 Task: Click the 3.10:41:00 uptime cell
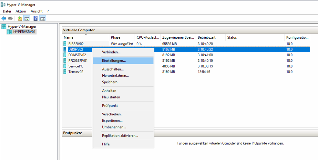coord(205,55)
